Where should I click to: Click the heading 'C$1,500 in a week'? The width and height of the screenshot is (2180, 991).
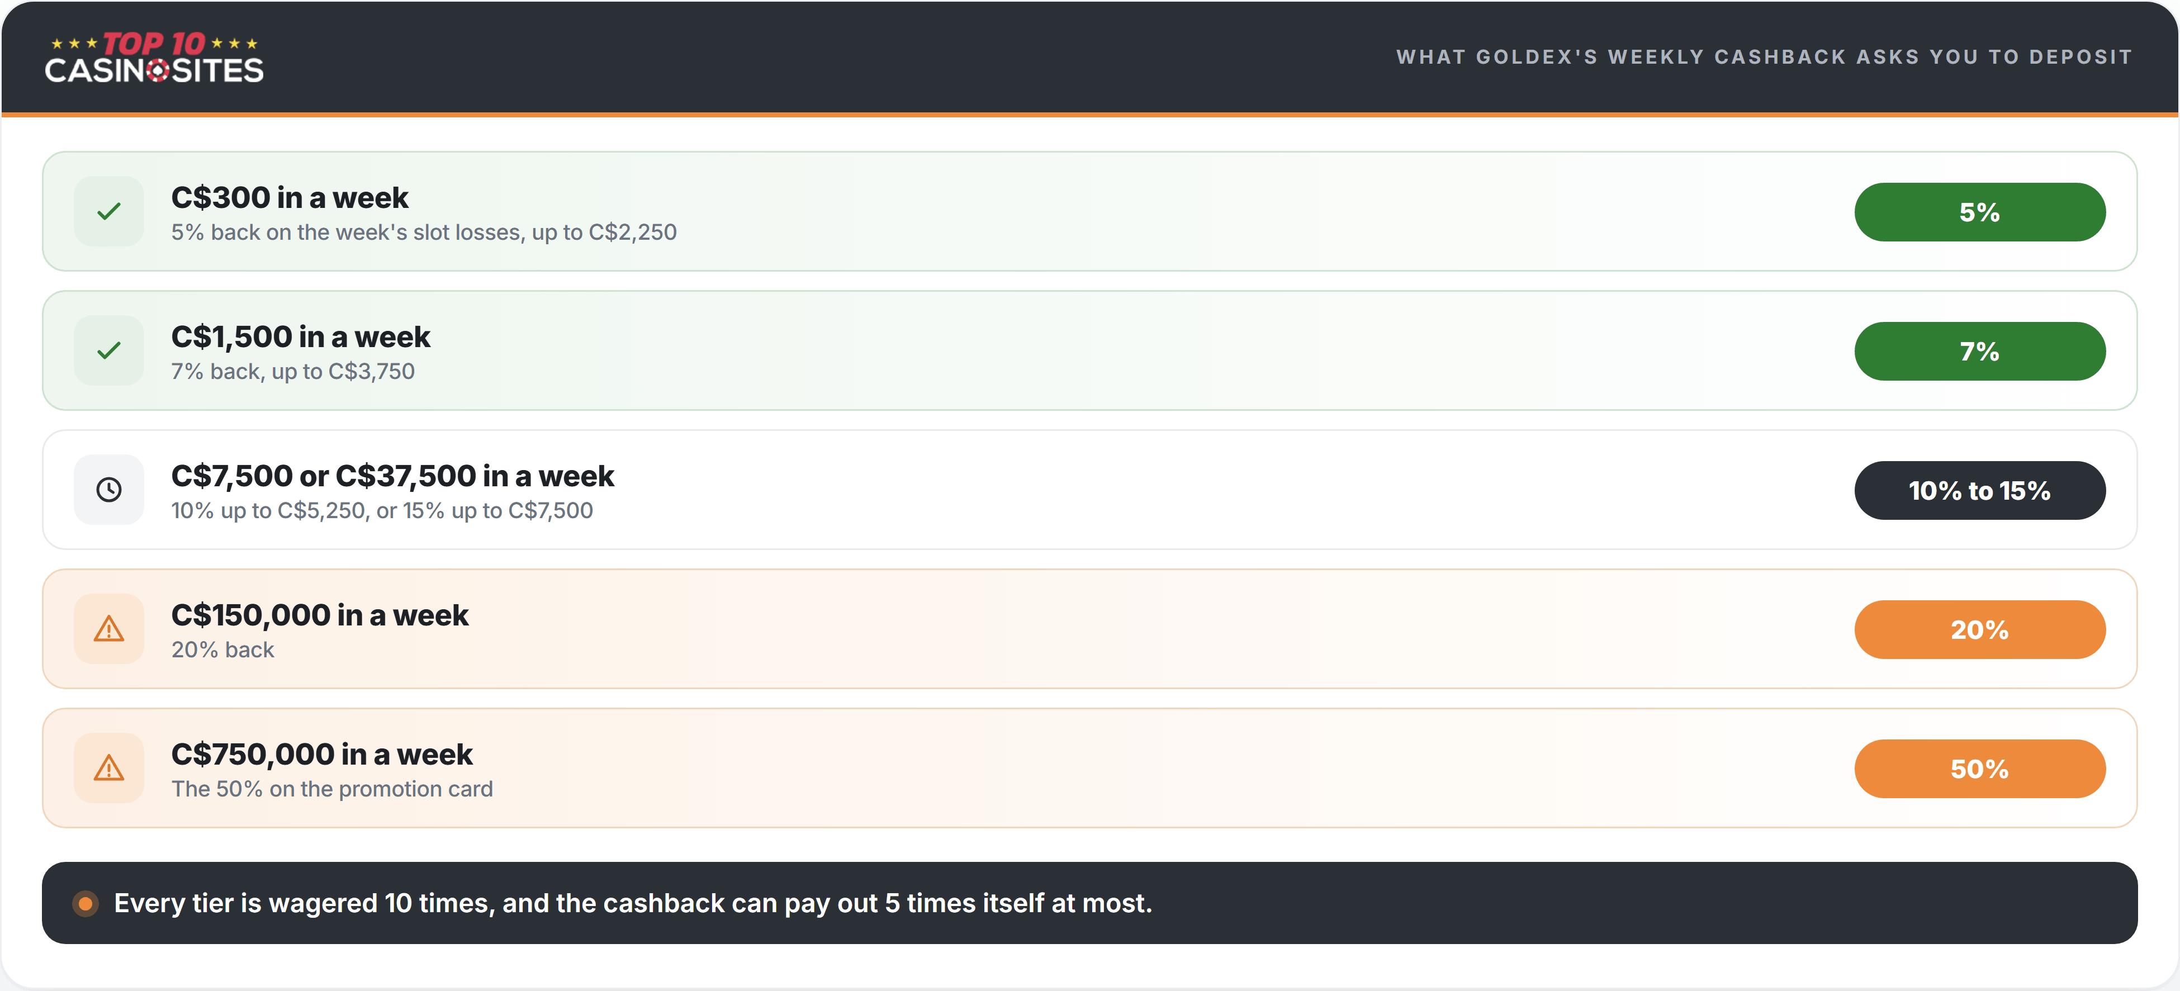click(x=300, y=337)
